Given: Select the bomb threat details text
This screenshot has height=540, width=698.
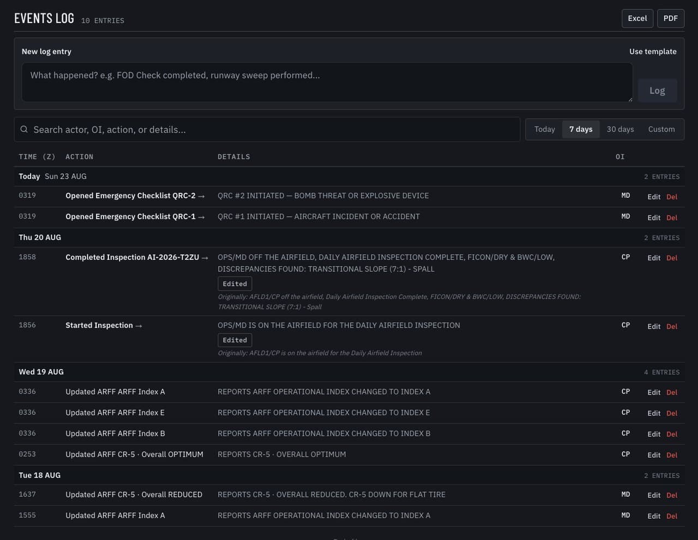Looking at the screenshot, I should 323,196.
